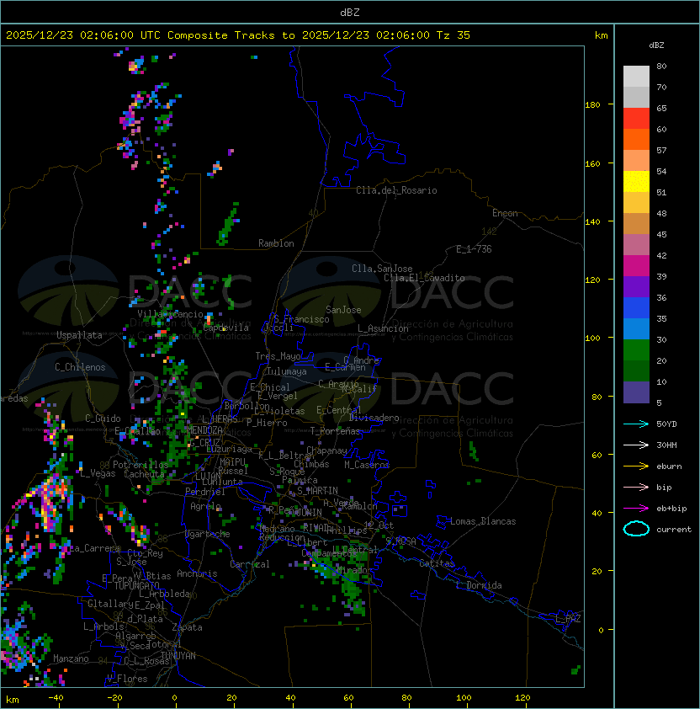
Task: Click the Agrelo map label
Action: point(205,506)
